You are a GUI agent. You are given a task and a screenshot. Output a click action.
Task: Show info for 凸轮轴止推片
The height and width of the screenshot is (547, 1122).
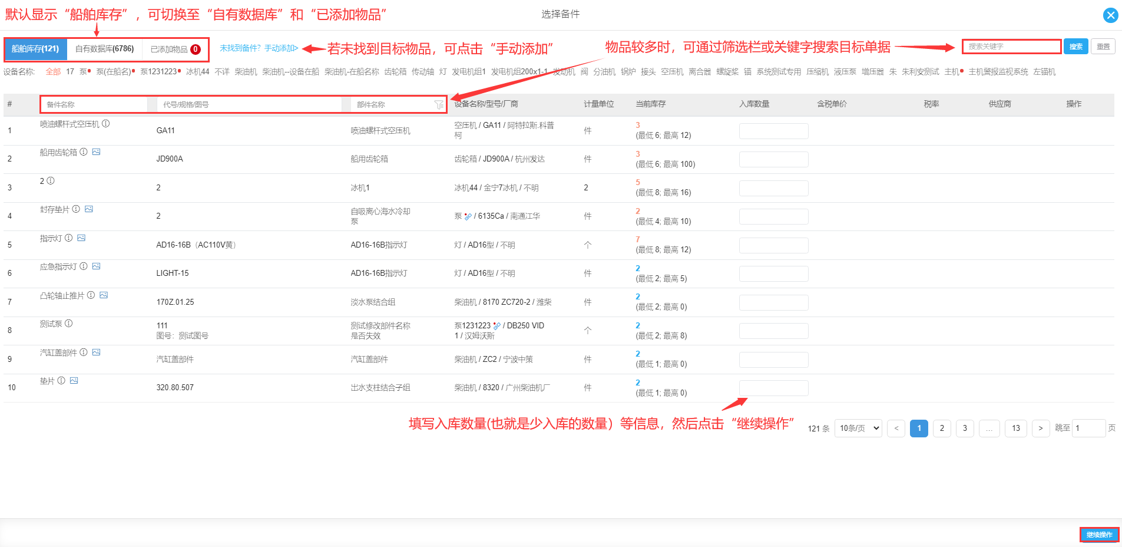pyautogui.click(x=91, y=295)
